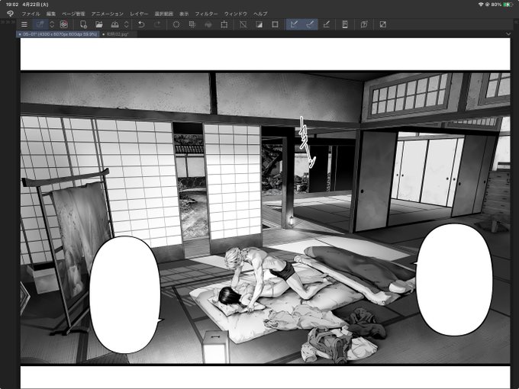
Task: Open the Clip Studio support help icon
Action: coord(364,24)
